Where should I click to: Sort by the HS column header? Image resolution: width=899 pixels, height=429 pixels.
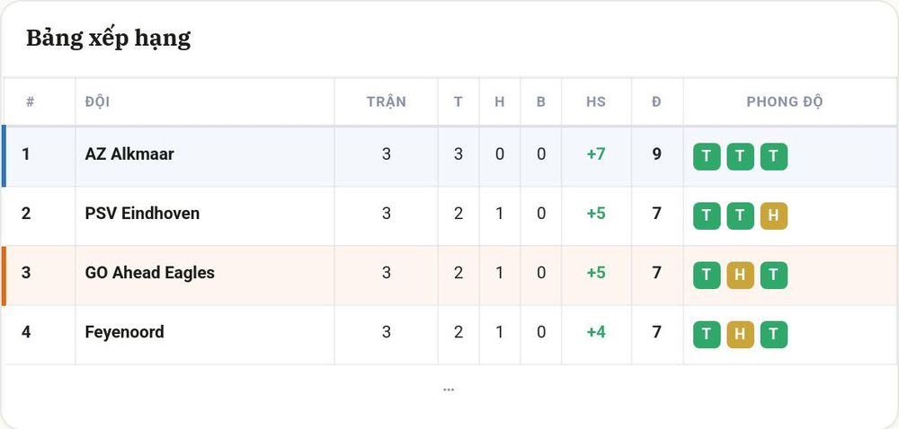[596, 101]
